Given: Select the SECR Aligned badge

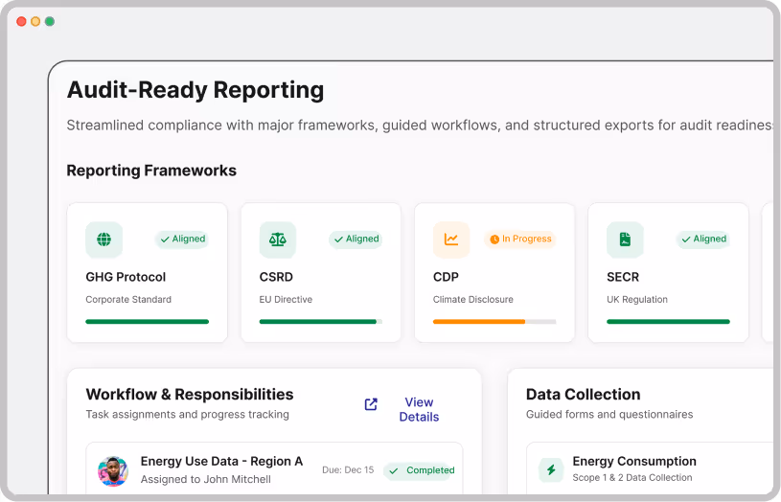Looking at the screenshot, I should tap(703, 240).
